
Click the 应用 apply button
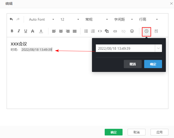(159, 132)
